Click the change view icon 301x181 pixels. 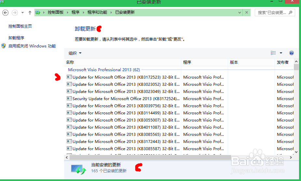point(273,53)
